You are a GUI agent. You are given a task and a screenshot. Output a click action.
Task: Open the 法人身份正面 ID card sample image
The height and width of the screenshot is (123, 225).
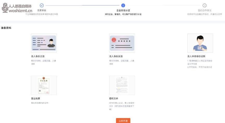pyautogui.click(x=44, y=43)
